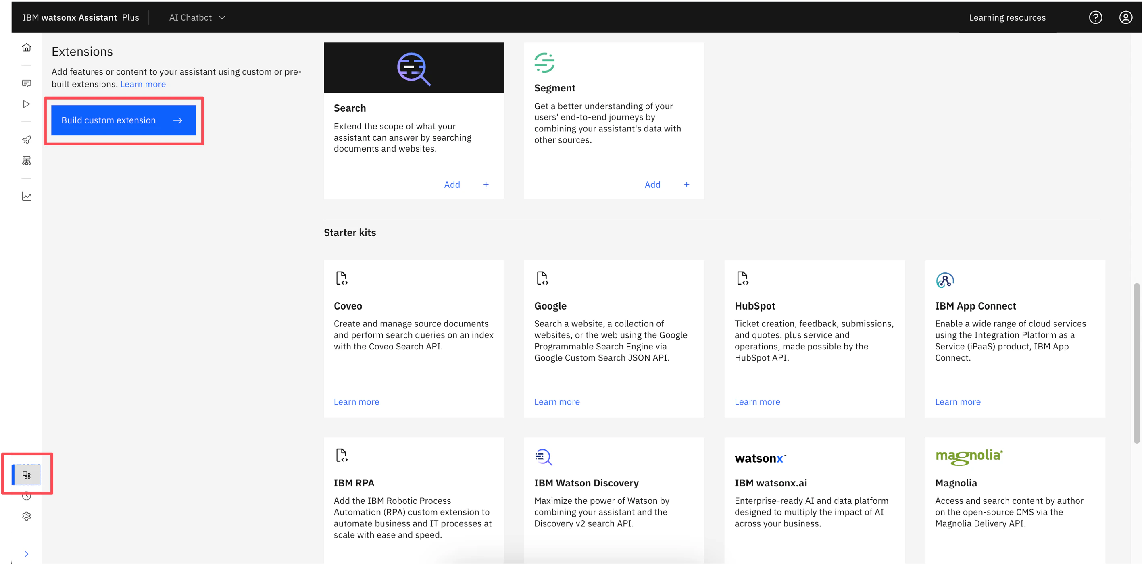
Task: Open Assistant settings gear icon
Action: click(x=27, y=516)
